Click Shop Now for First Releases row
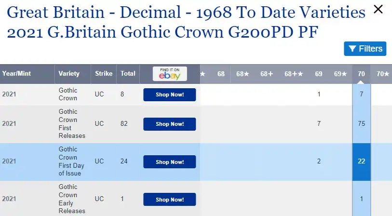The width and height of the screenshot is (392, 216). pyautogui.click(x=170, y=124)
